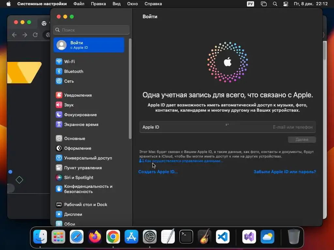Click the main pane vertical scrollbar

click(325, 51)
